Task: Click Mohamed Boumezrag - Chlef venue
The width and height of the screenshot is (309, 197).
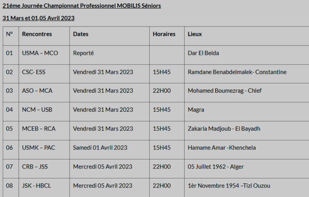Action: pos(225,91)
